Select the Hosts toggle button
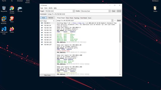The width and height of the screenshot is (161, 90). coord(43,18)
